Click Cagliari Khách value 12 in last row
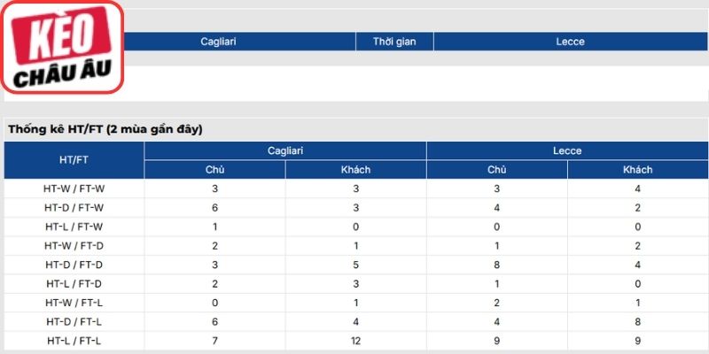 (356, 341)
